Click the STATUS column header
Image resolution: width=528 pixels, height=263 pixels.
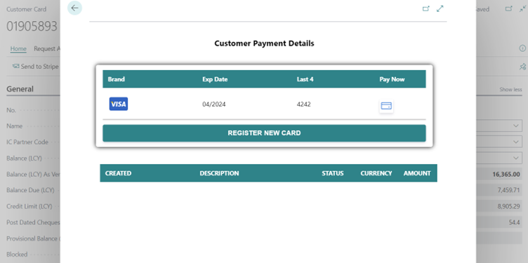point(332,173)
